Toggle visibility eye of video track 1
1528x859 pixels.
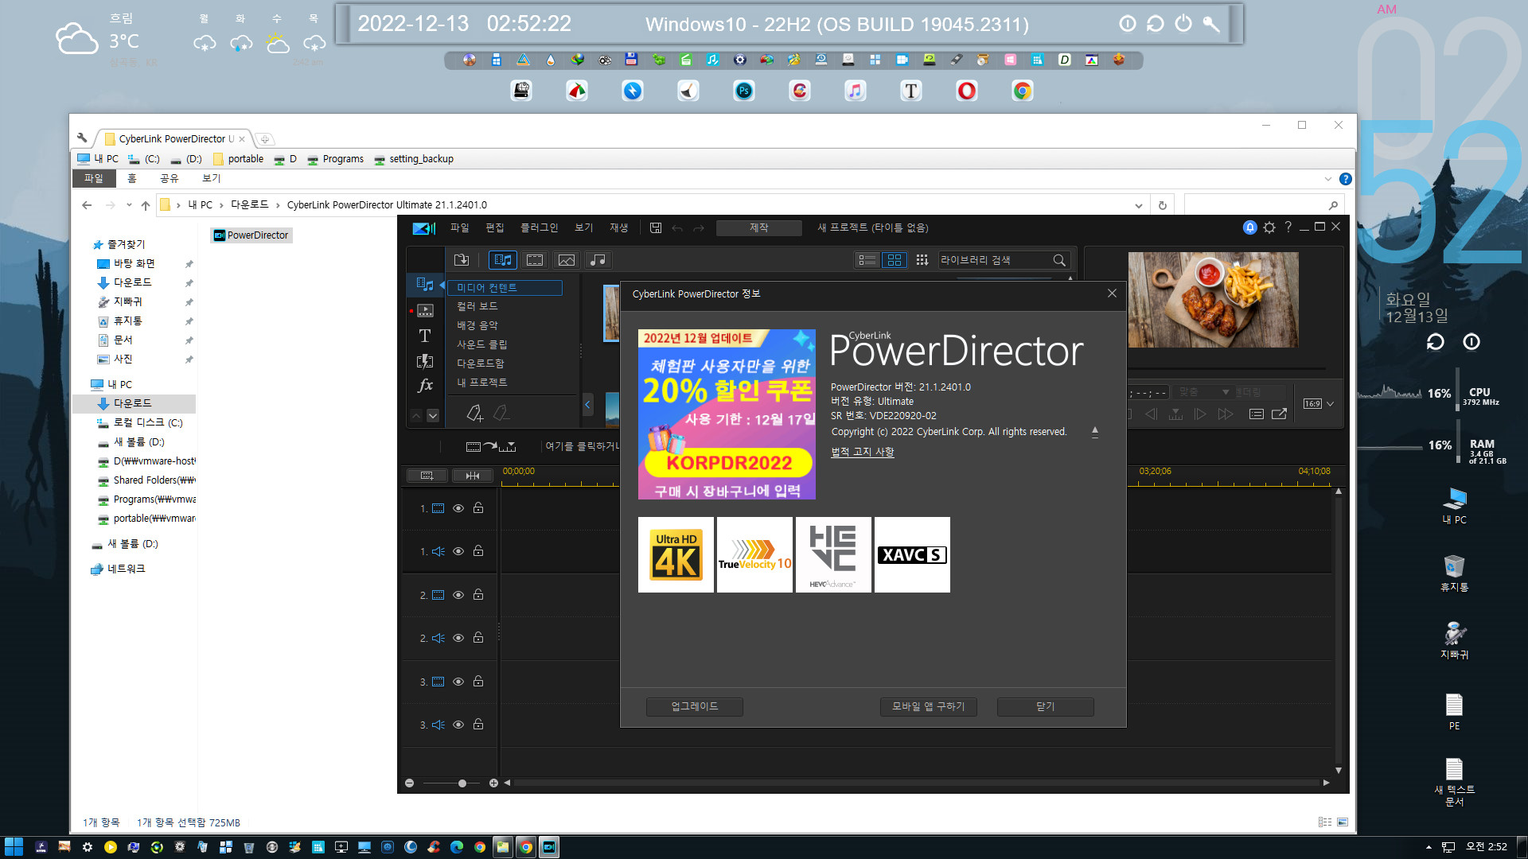[x=458, y=508]
